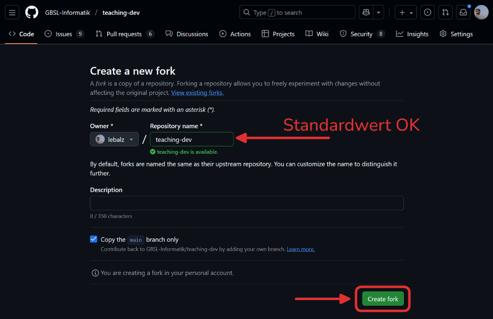
Task: Expand the Copilot dropdown arrow
Action: tap(378, 12)
